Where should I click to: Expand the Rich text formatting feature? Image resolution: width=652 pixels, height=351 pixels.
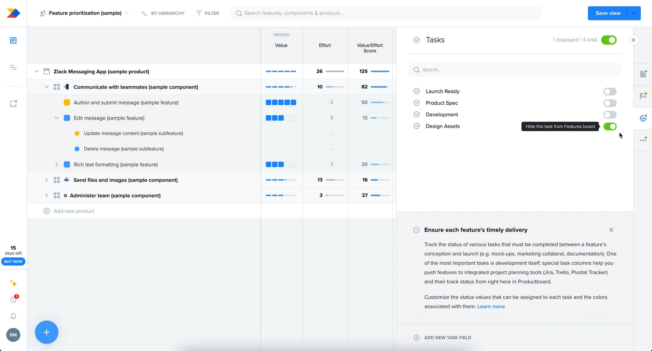pos(57,164)
